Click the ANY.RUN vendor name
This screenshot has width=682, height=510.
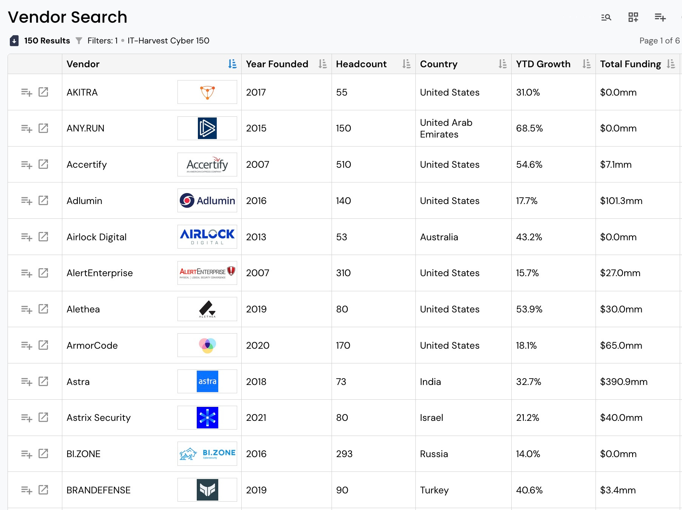click(x=85, y=128)
